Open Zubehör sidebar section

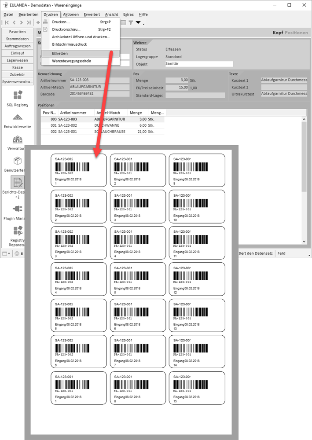(x=18, y=75)
